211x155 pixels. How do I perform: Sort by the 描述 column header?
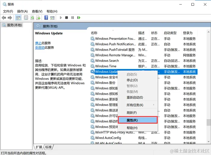pos(143,33)
